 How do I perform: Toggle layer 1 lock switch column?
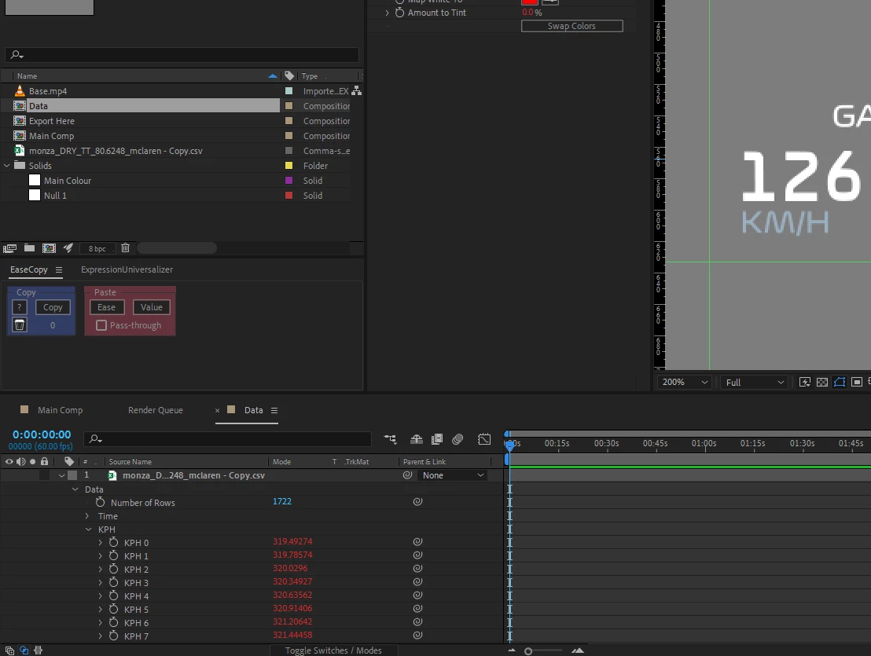click(x=45, y=475)
